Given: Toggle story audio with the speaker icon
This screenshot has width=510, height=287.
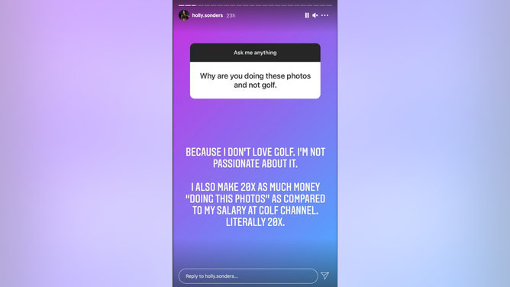Looking at the screenshot, I should point(315,15).
